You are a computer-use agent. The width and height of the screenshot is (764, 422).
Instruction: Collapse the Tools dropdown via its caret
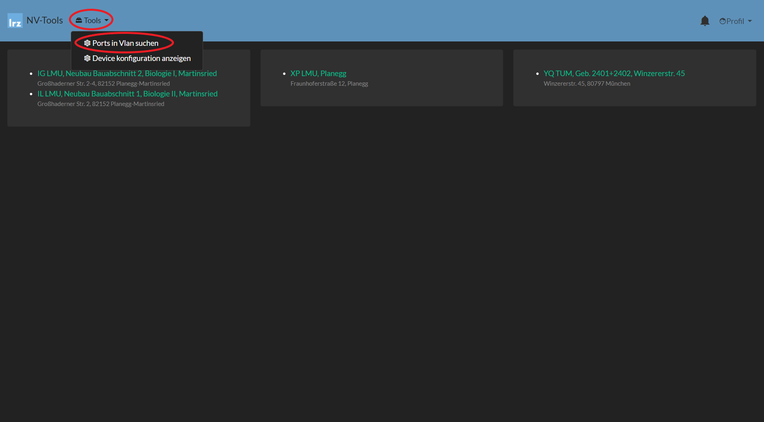pos(106,20)
